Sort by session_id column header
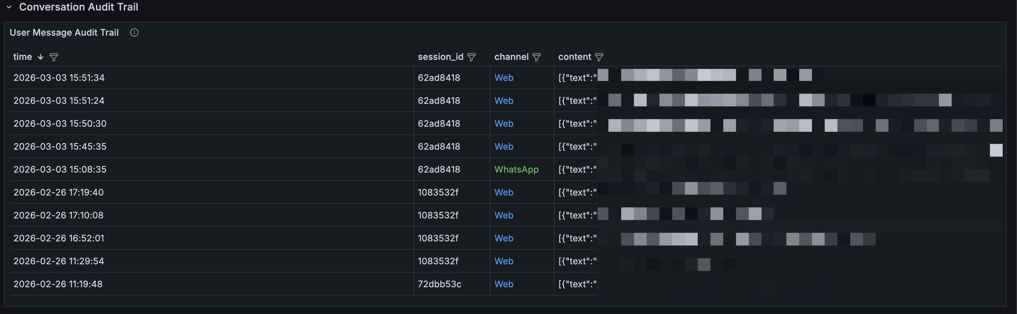Image resolution: width=1017 pixels, height=314 pixels. [440, 57]
